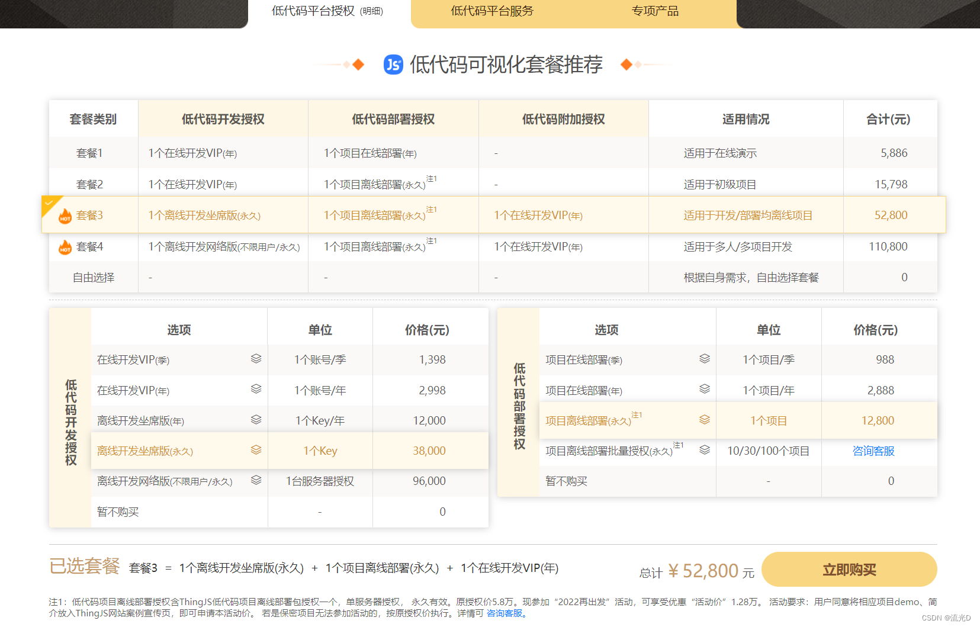Switch to 低代码平台授权 tab

coord(327,11)
